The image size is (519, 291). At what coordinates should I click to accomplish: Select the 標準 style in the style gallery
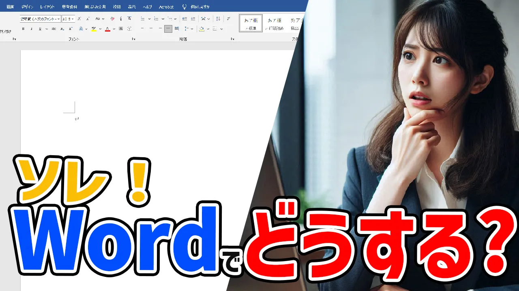click(x=251, y=23)
